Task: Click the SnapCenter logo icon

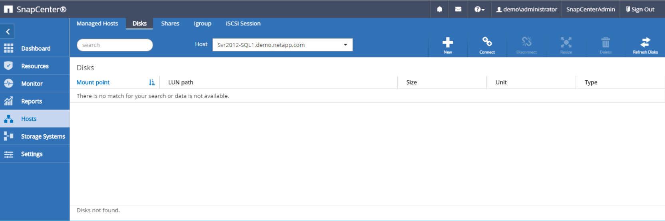Action: tap(8, 9)
